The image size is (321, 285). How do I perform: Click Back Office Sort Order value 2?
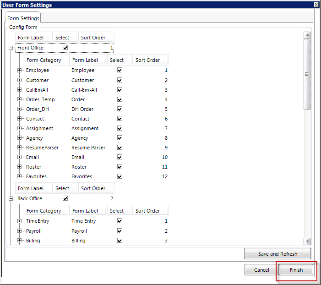112,198
